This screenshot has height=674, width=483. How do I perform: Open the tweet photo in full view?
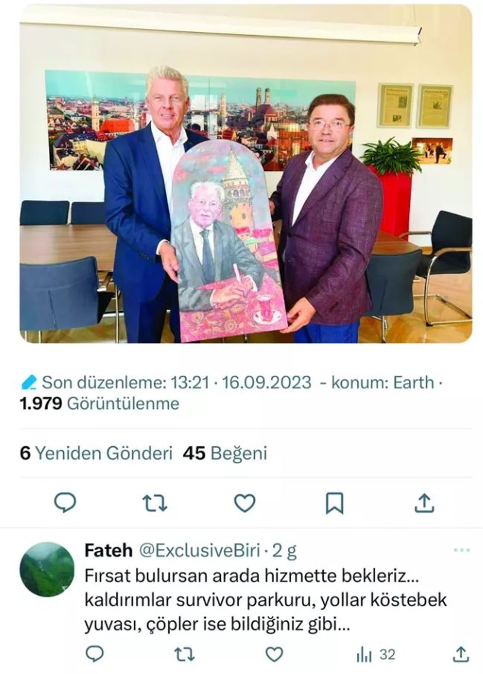[x=246, y=174]
